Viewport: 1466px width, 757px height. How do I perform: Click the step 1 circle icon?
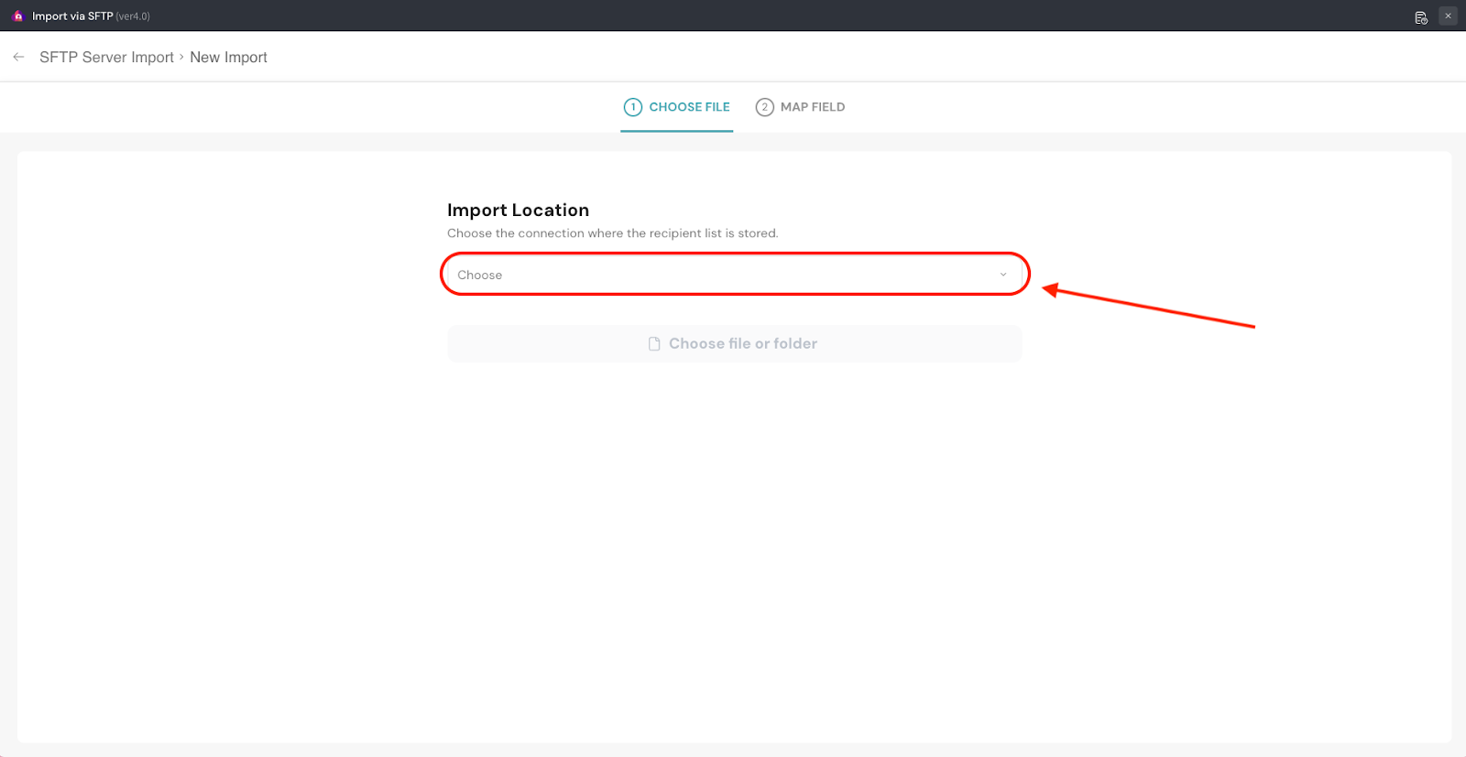tap(633, 107)
